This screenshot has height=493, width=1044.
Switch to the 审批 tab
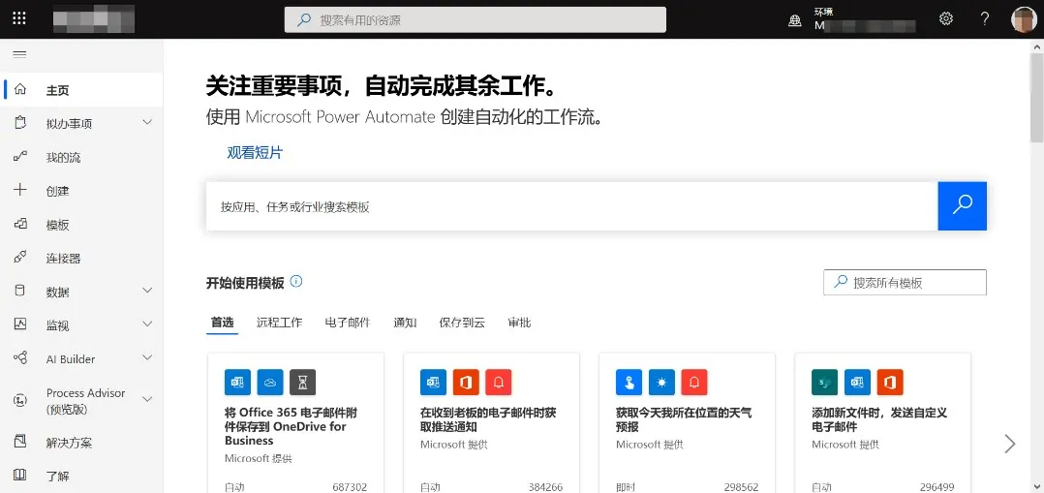[x=519, y=323]
